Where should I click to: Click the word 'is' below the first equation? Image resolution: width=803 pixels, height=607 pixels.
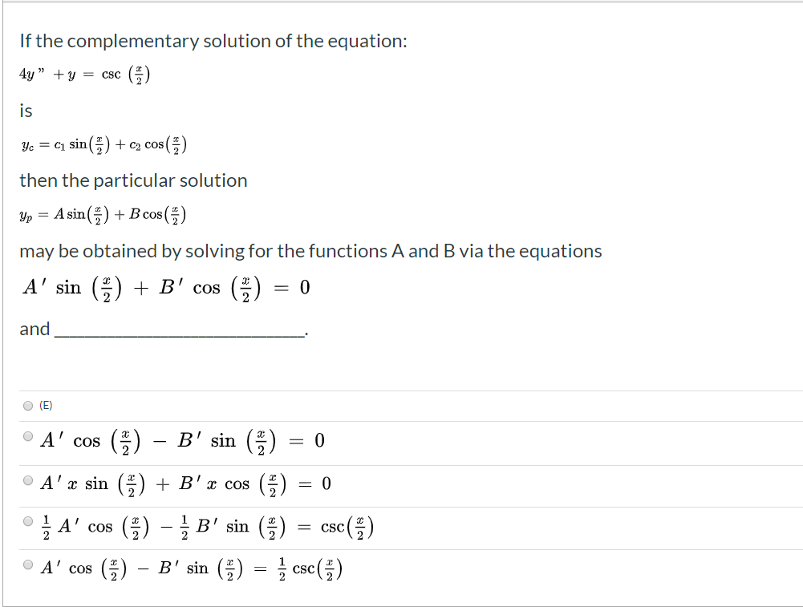[x=24, y=111]
